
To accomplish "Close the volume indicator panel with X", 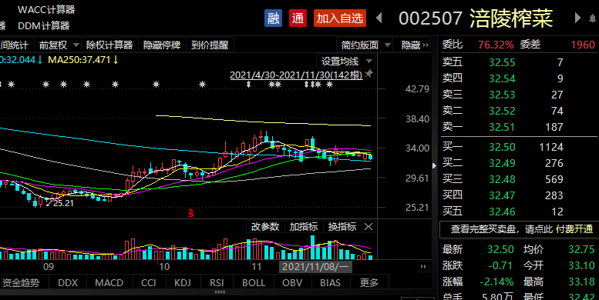I will point(368,227).
